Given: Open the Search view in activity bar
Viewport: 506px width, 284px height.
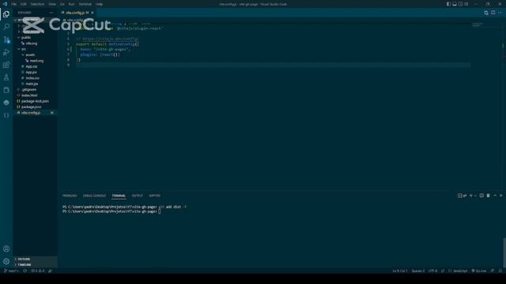Looking at the screenshot, I should [x=6, y=27].
